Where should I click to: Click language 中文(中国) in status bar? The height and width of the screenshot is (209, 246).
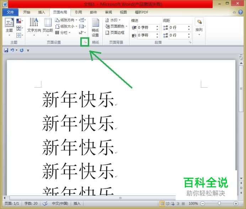[x=60, y=204]
